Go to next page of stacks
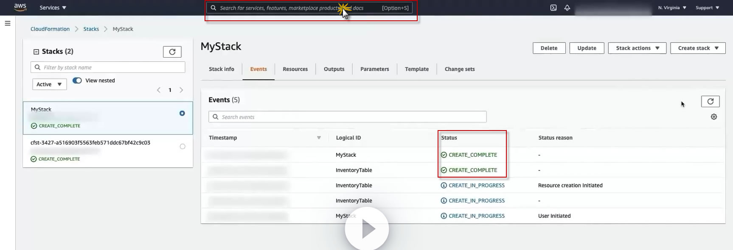Image resolution: width=733 pixels, height=250 pixels. [181, 90]
